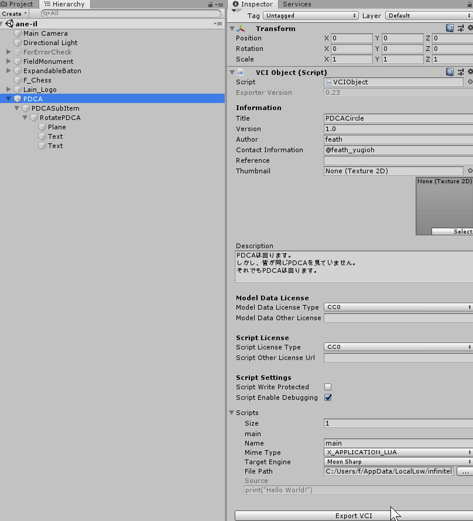This screenshot has width=473, height=521.
Task: Click script Name field main
Action: 398,443
